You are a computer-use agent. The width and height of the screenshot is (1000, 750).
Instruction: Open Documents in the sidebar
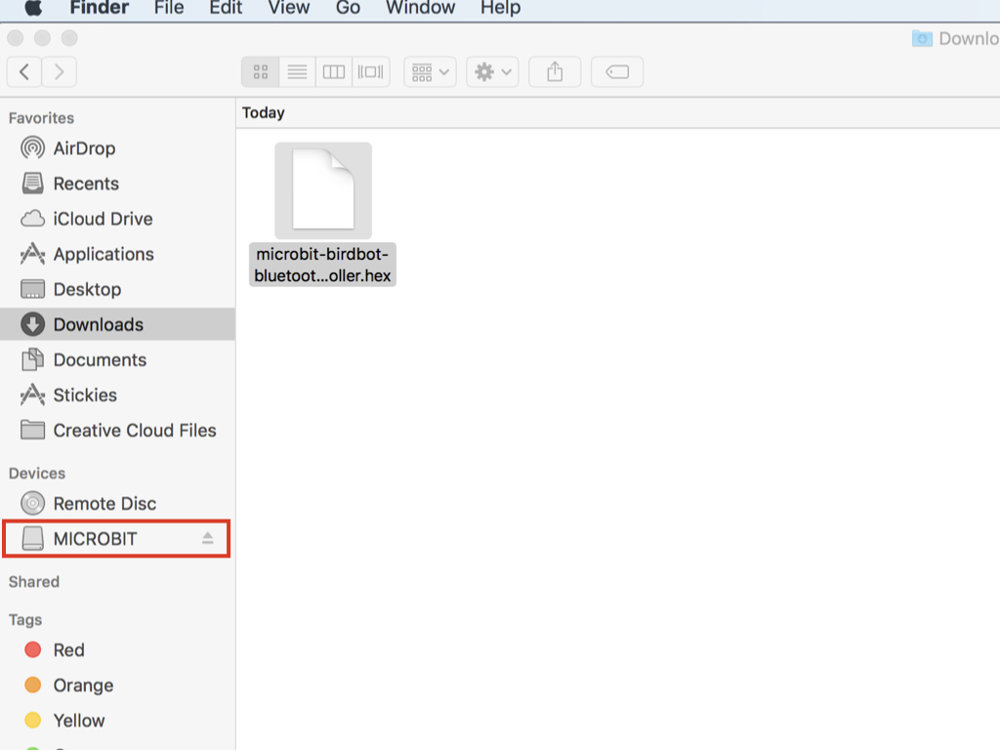click(118, 359)
